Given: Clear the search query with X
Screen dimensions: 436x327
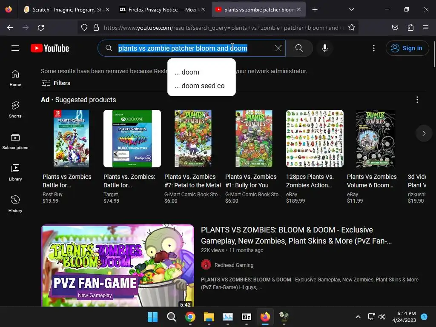Looking at the screenshot, I should pyautogui.click(x=278, y=48).
